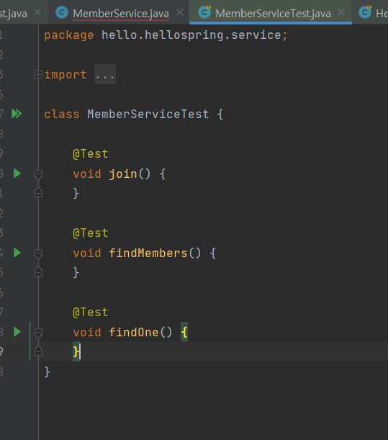This screenshot has width=388, height=440.
Task: Click the MemberServiceTest.java test class icon
Action: coord(204,12)
